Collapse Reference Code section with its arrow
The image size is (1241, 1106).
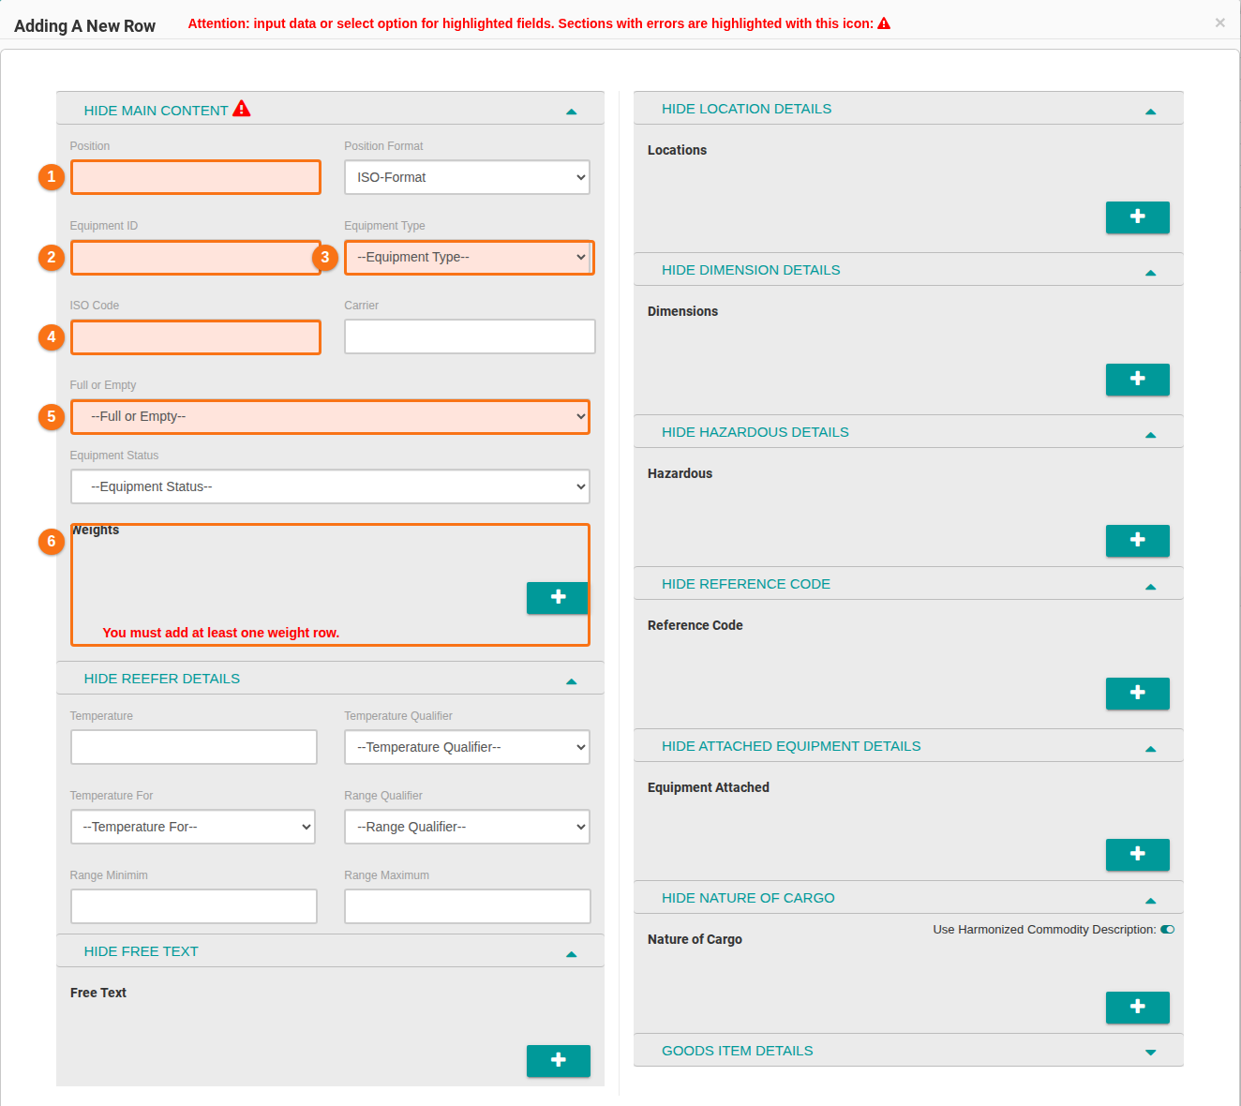click(x=1151, y=587)
